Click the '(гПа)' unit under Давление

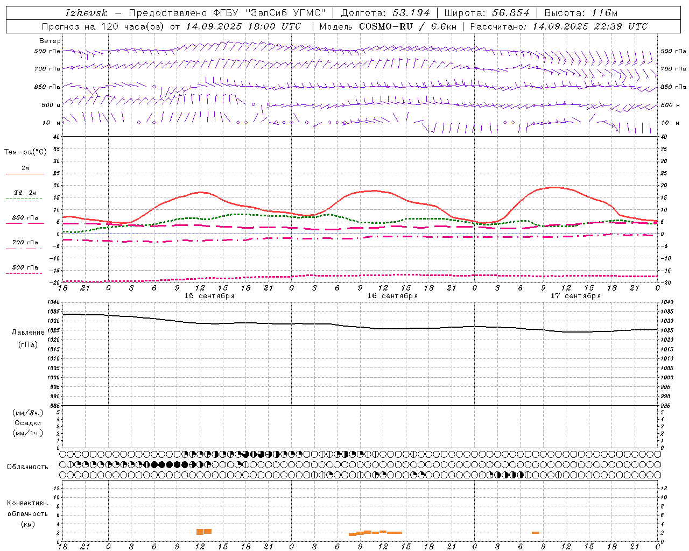(28, 345)
